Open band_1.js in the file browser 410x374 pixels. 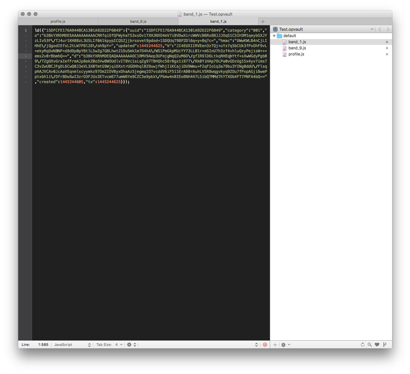pos(297,42)
